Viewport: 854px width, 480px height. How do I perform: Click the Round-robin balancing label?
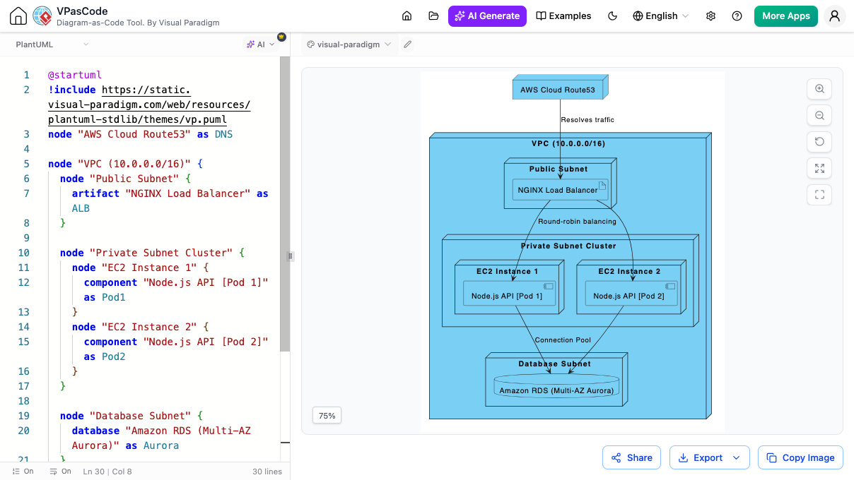577,221
